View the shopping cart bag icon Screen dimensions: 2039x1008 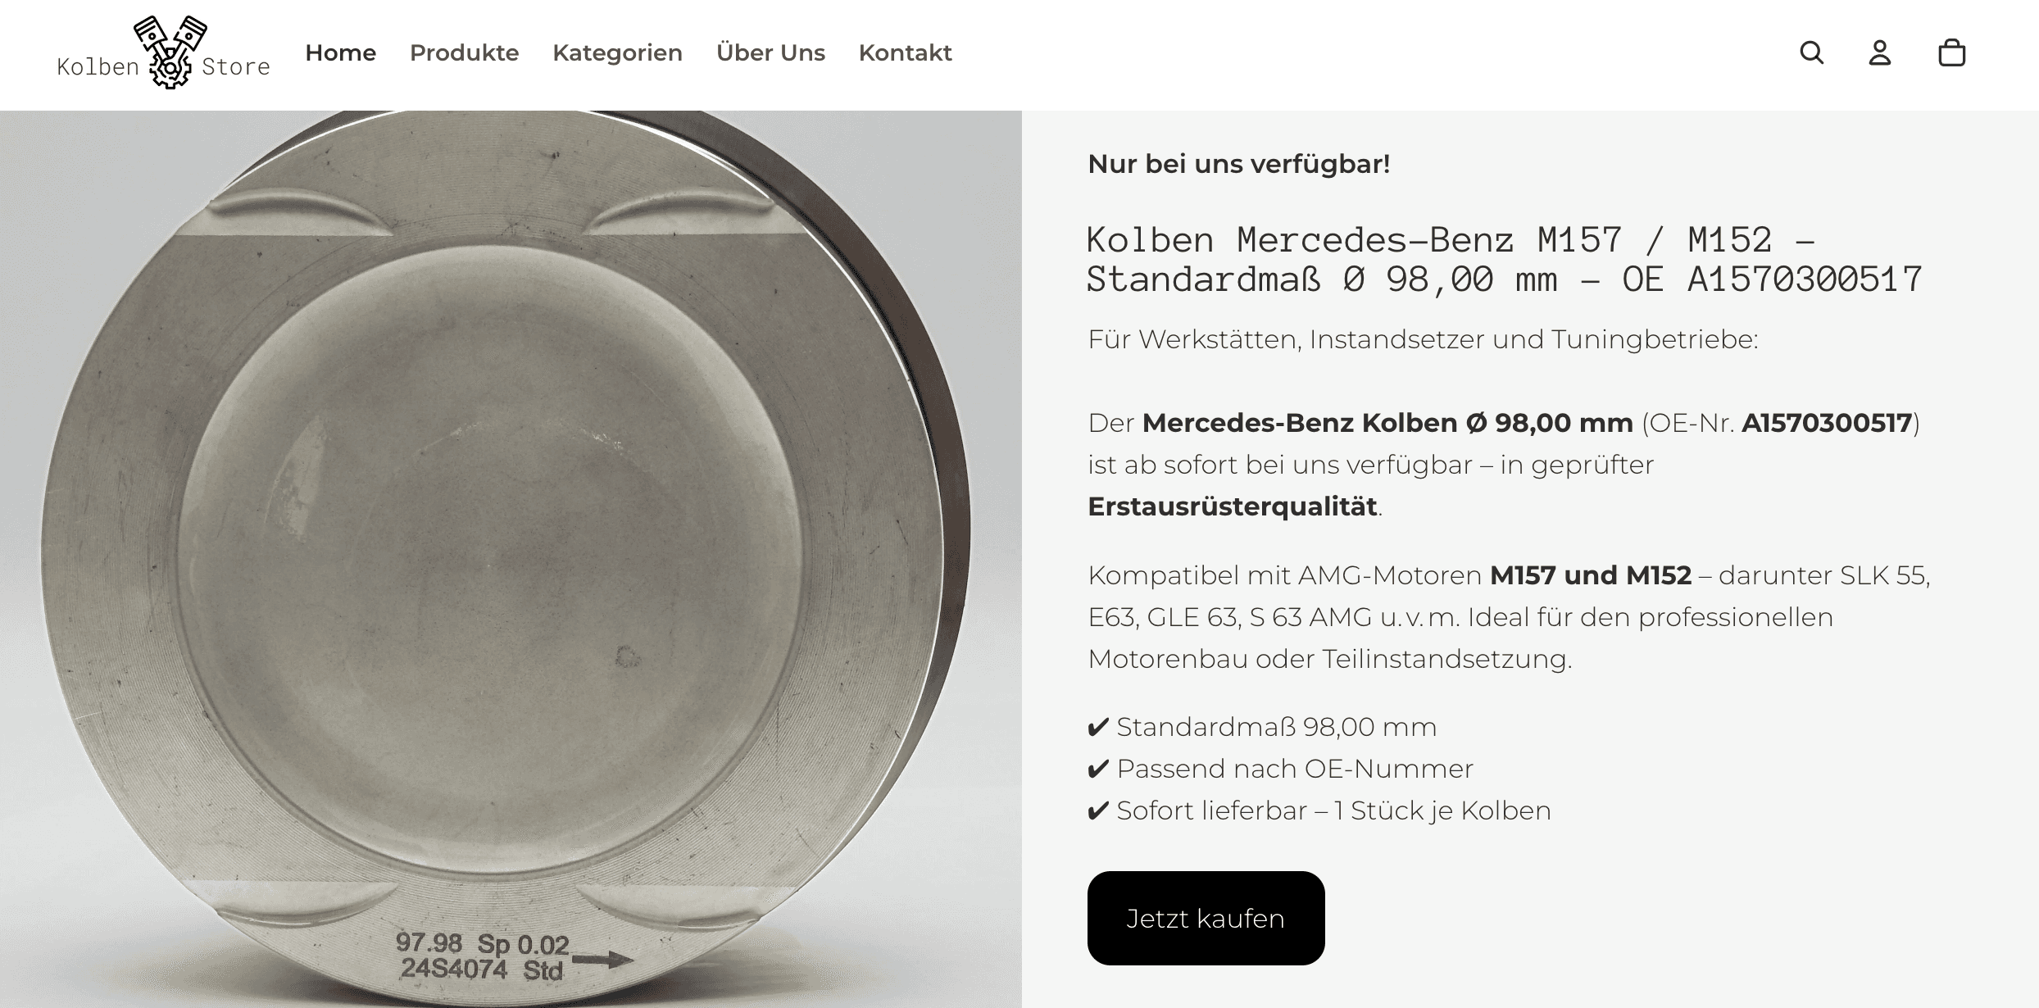coord(1952,53)
